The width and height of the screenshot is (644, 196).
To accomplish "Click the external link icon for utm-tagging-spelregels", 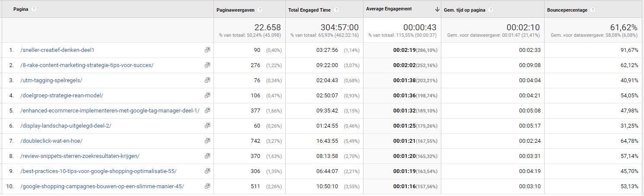I will tap(207, 80).
